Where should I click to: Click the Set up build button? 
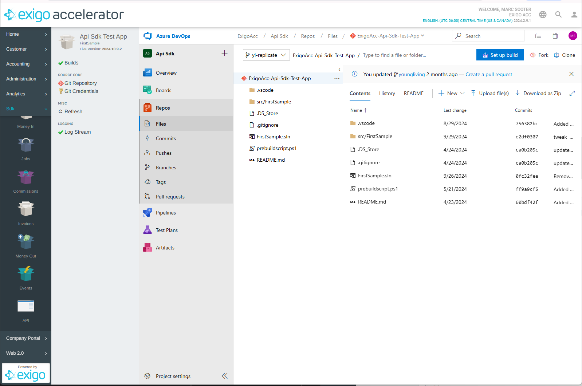500,55
